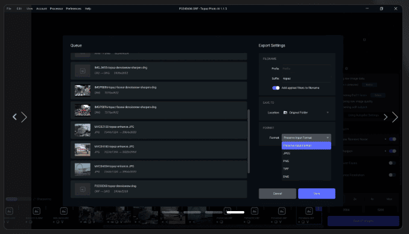Viewport: 409px width, 234px height.
Task: Click placeholder icon of IMG_0455 queue row
Action: [x=83, y=71]
